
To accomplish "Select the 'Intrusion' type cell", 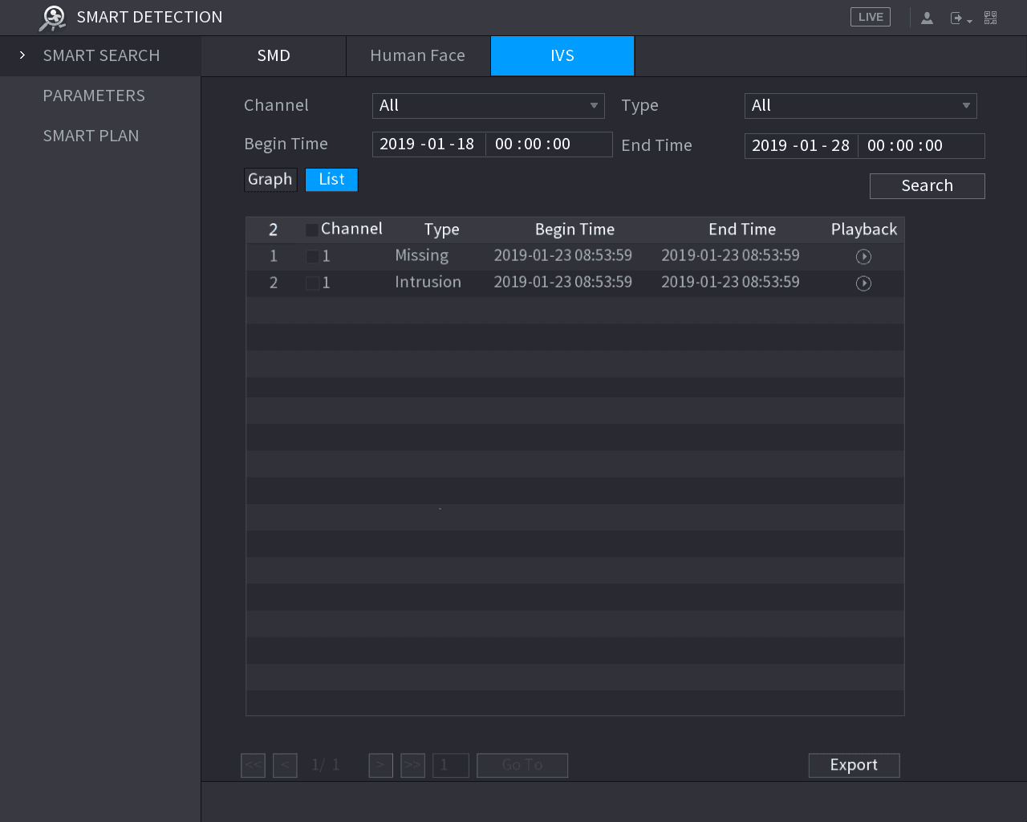I will click(428, 283).
